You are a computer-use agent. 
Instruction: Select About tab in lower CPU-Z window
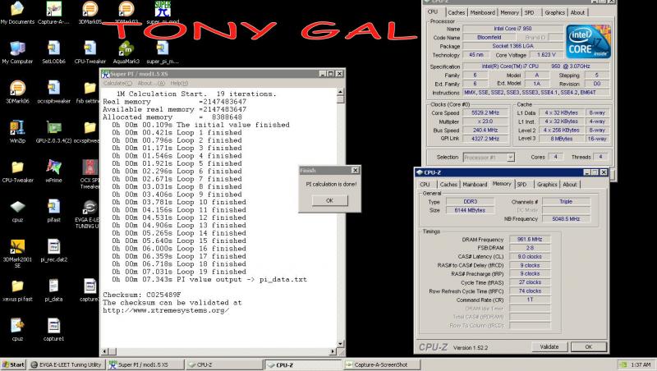570,184
